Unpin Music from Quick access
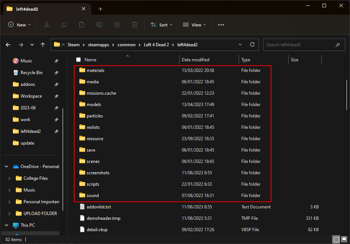Screen dimensions: 350x244 (x=56, y=61)
